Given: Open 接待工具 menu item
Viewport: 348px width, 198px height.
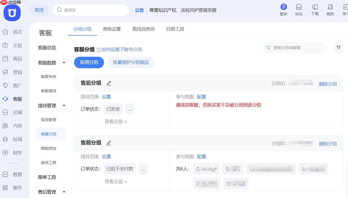Looking at the screenshot, I should tap(49, 163).
